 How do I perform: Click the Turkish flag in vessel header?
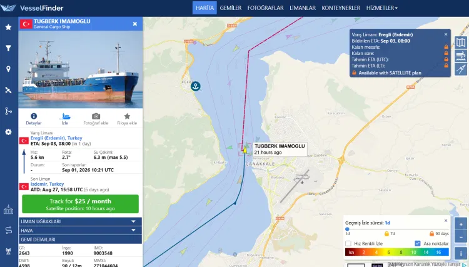[26, 24]
